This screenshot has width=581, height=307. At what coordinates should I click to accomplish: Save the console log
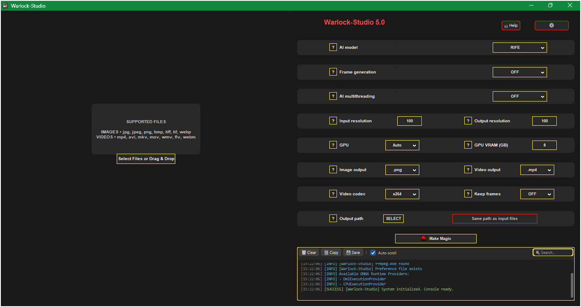(353, 253)
